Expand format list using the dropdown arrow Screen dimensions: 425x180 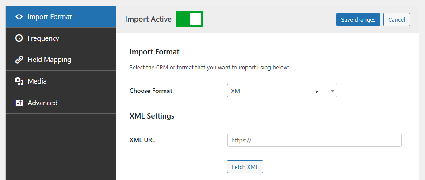click(332, 92)
